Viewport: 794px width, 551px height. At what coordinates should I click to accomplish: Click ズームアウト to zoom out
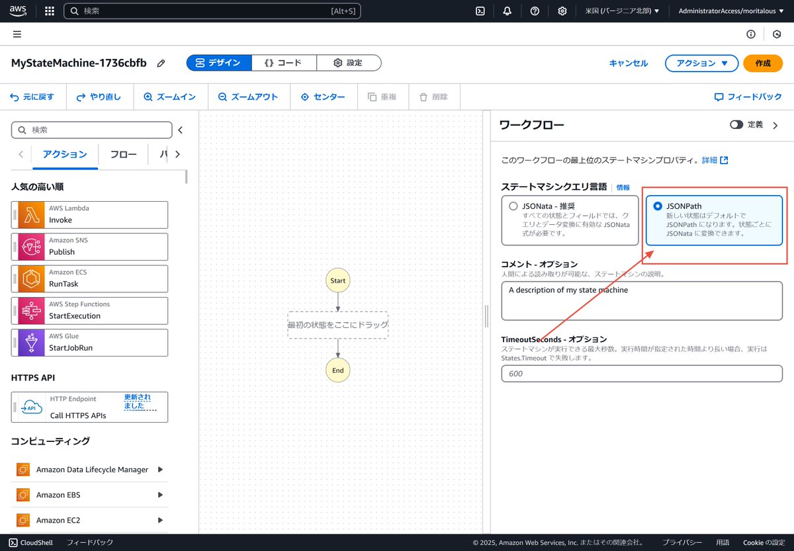[x=248, y=97]
